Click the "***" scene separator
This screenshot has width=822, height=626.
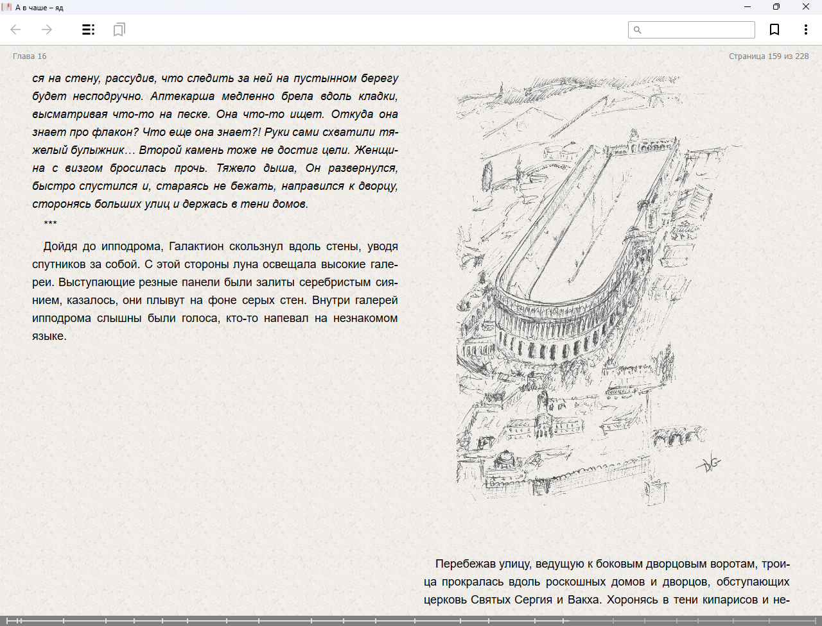coord(50,224)
